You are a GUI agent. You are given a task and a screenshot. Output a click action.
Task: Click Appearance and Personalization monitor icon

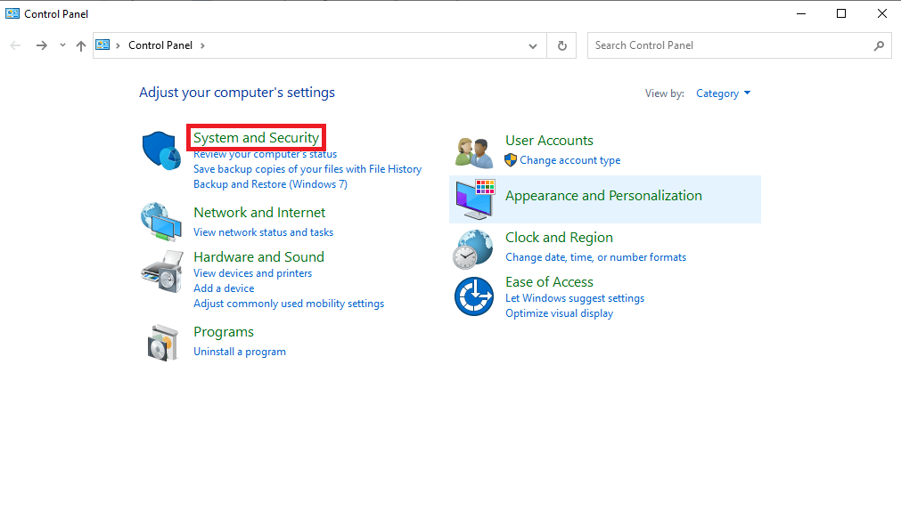[475, 199]
